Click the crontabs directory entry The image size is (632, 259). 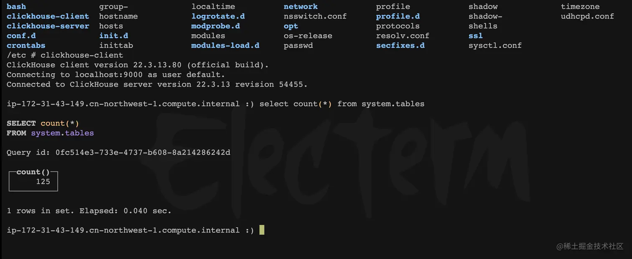pyautogui.click(x=26, y=45)
